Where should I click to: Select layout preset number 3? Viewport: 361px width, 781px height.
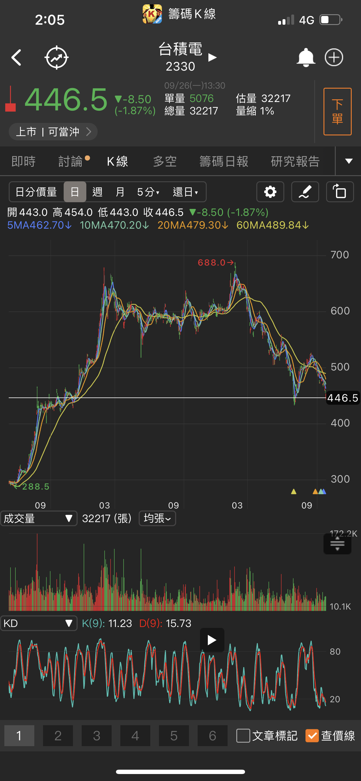coord(96,735)
